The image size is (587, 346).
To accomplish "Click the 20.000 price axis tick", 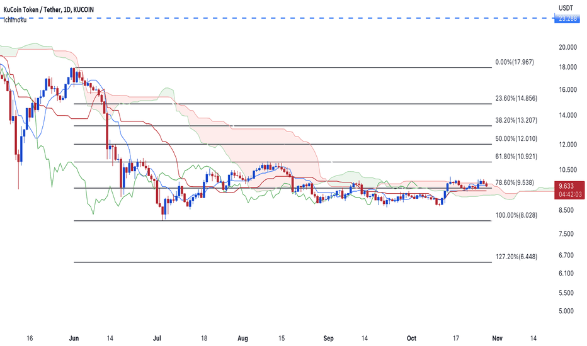I will tap(567, 47).
